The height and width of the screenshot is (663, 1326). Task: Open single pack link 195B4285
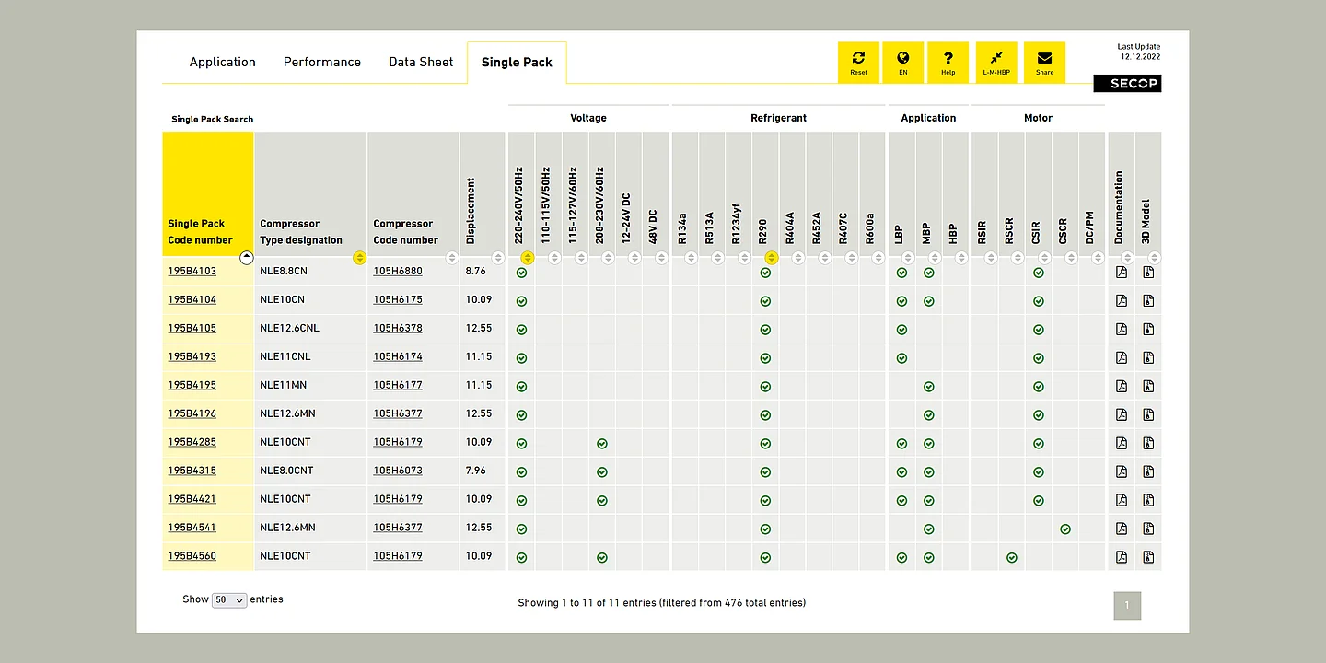(x=192, y=443)
